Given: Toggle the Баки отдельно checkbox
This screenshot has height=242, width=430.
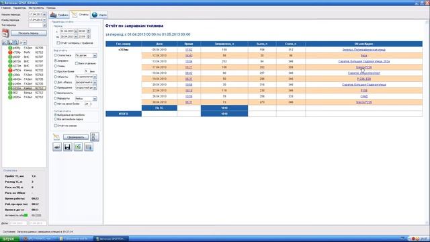Looking at the screenshot, I should pos(77,63).
